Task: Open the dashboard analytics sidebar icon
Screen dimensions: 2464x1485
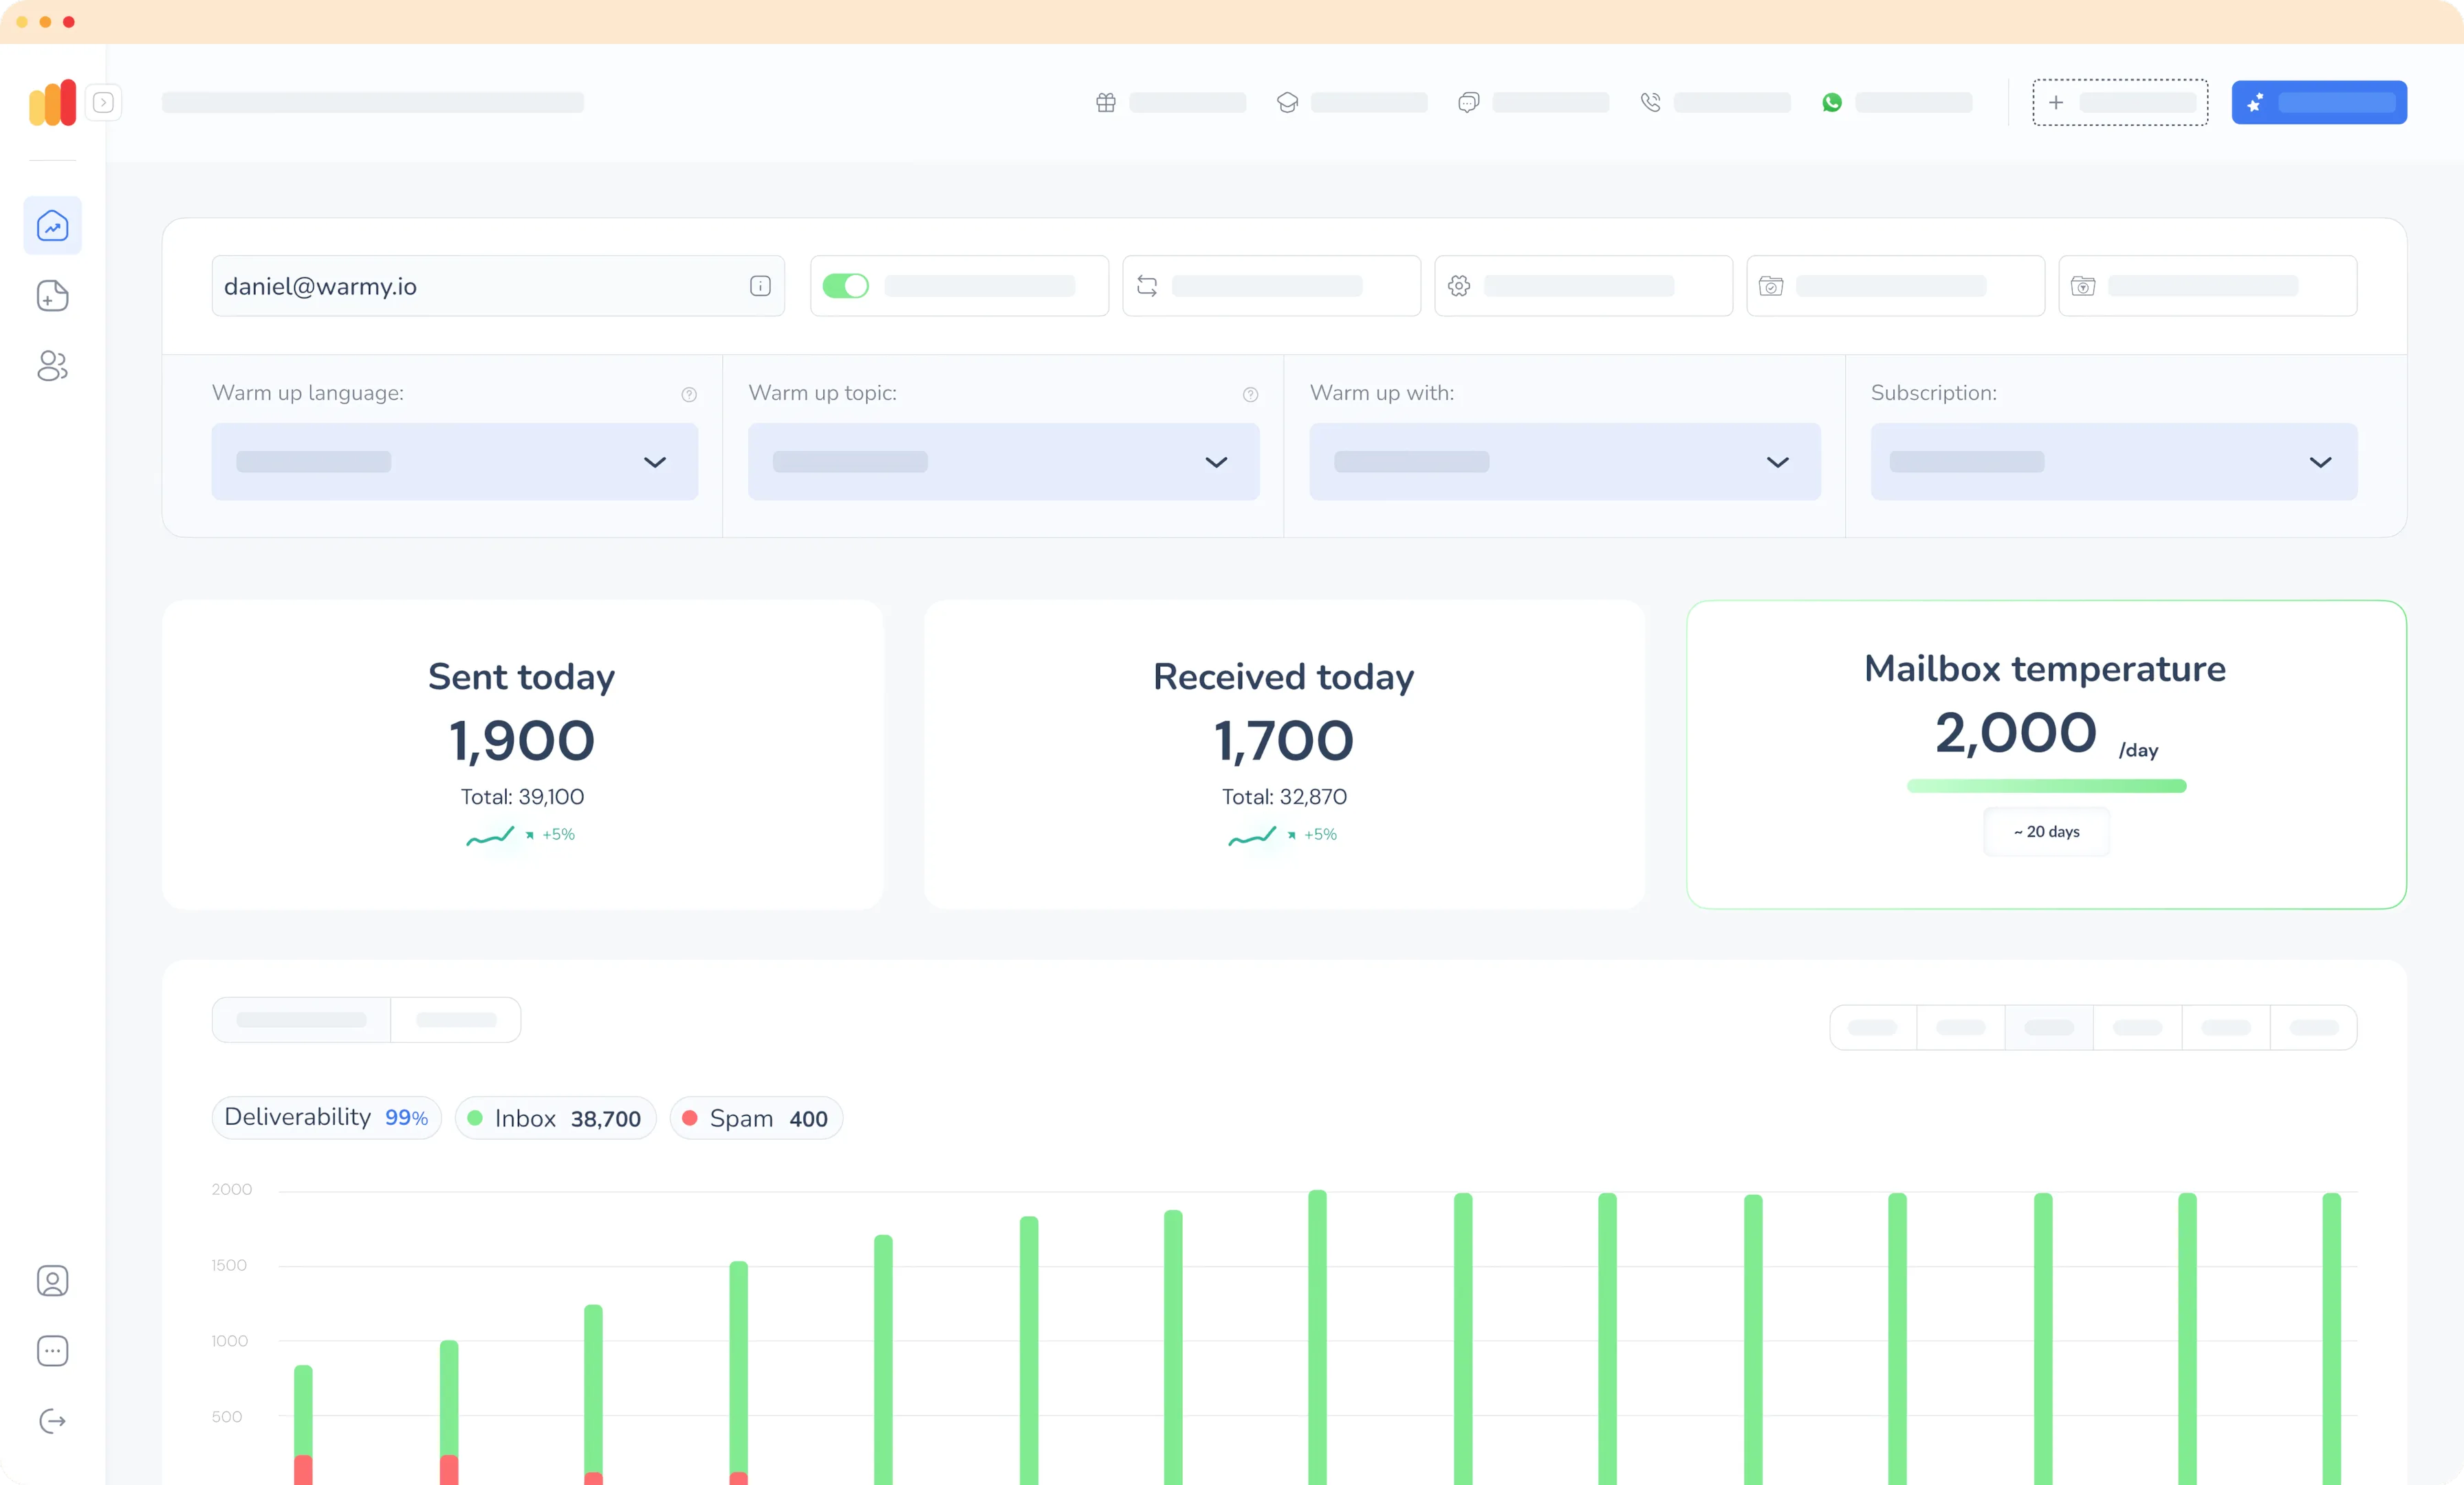Action: pos(53,226)
